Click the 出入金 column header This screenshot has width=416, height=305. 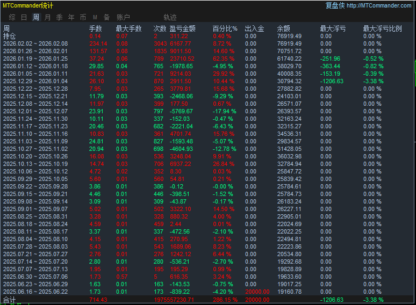tap(254, 28)
